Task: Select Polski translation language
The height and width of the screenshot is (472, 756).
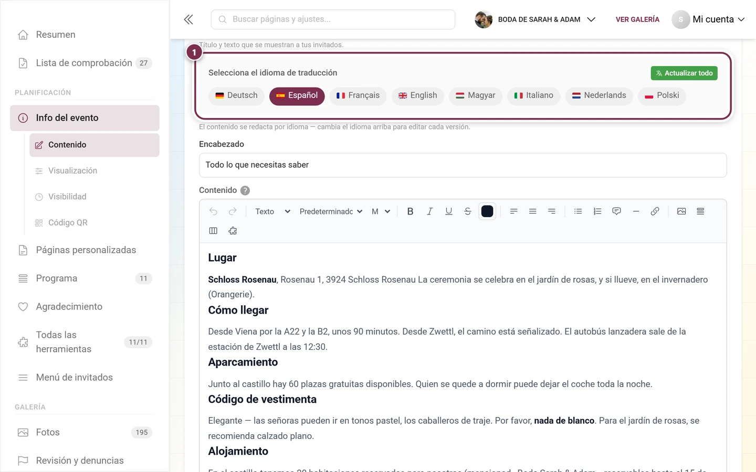Action: (x=662, y=95)
